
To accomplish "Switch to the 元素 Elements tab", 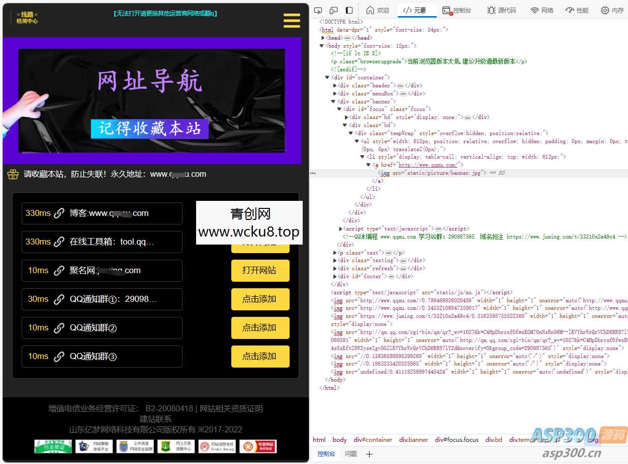I will click(x=417, y=10).
